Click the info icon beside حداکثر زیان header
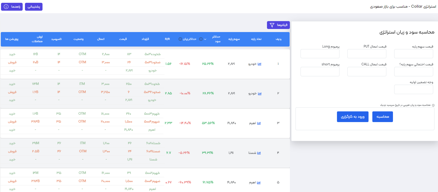The image size is (438, 192). tap(180, 39)
